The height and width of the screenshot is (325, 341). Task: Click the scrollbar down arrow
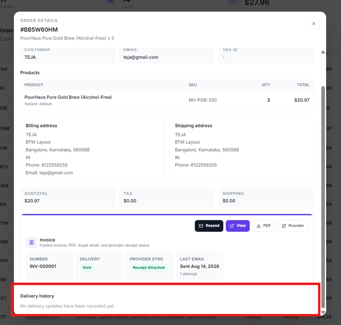[323, 312]
